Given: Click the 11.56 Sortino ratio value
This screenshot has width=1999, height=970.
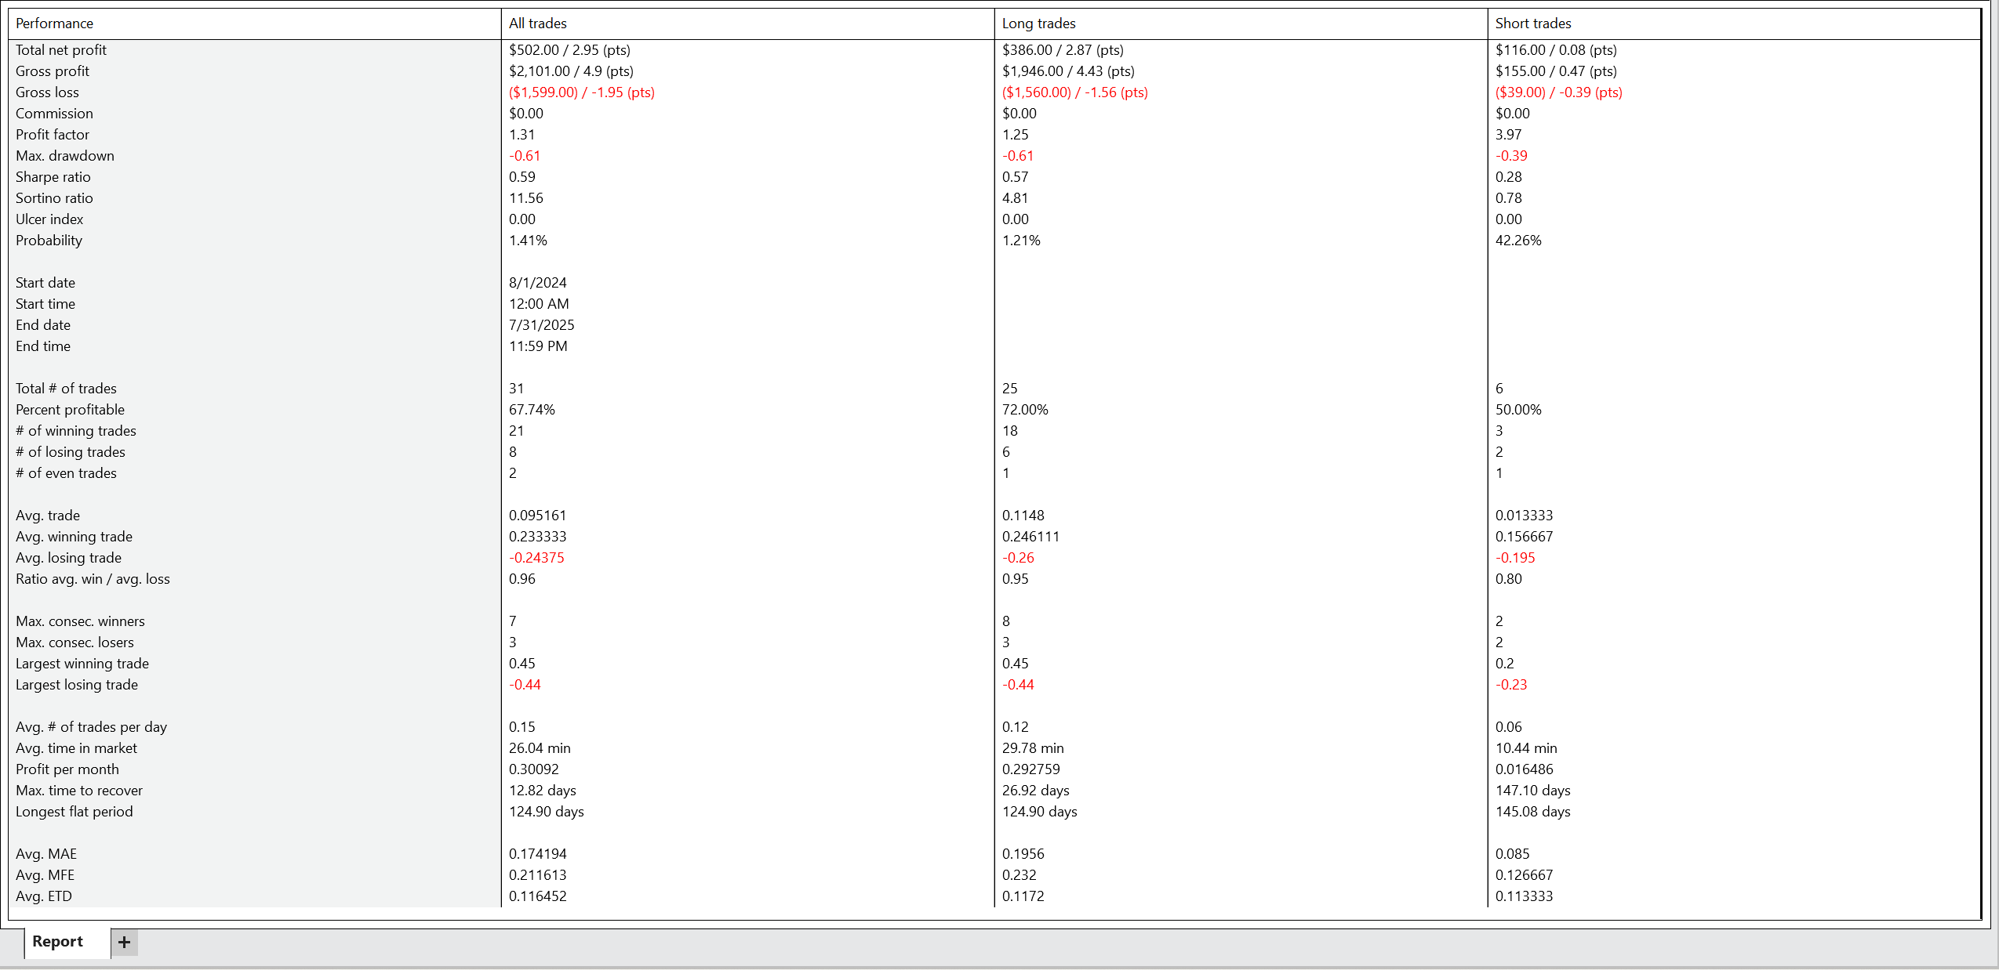Looking at the screenshot, I should [526, 198].
